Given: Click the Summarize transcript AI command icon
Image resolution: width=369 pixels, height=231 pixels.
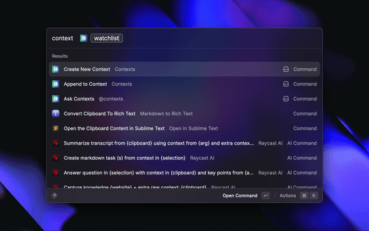Looking at the screenshot, I should pyautogui.click(x=56, y=143).
